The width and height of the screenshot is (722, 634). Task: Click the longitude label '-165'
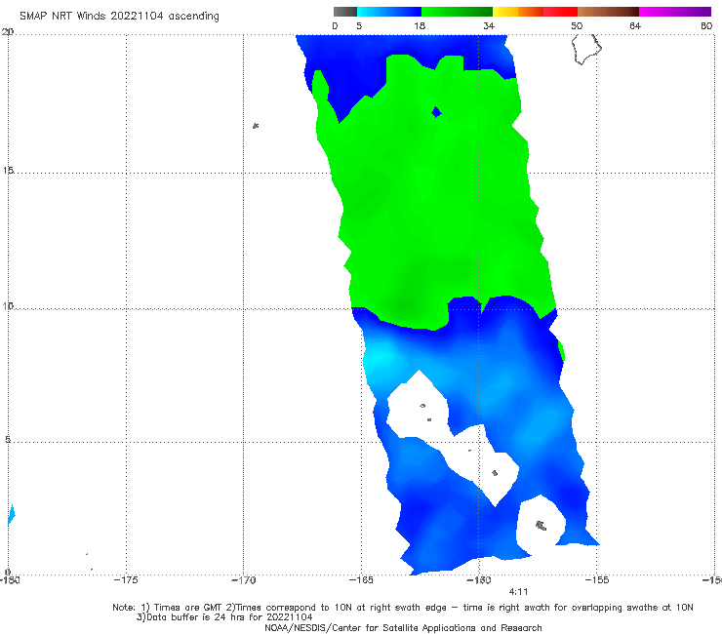click(x=361, y=580)
